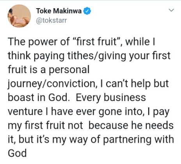Open the Toke Makinwa display name

pyautogui.click(x=59, y=11)
